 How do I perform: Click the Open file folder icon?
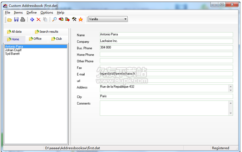[10, 19]
